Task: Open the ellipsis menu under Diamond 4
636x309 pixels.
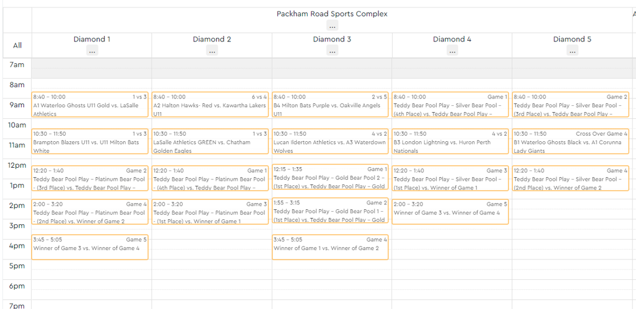Action: (x=452, y=51)
